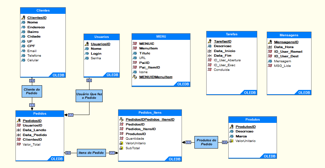Select the Pedidos table title bar
Image resolution: width=325 pixels, height=168 pixels.
[40, 114]
